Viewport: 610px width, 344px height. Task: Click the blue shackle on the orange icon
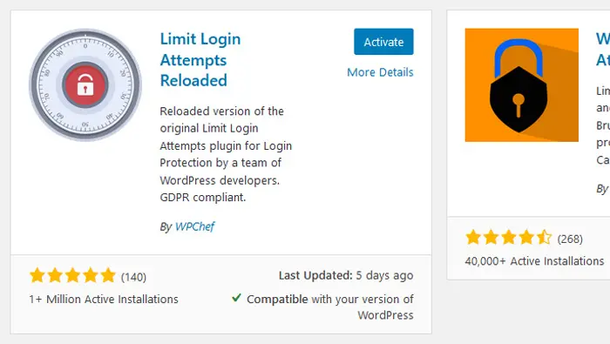pyautogui.click(x=518, y=57)
